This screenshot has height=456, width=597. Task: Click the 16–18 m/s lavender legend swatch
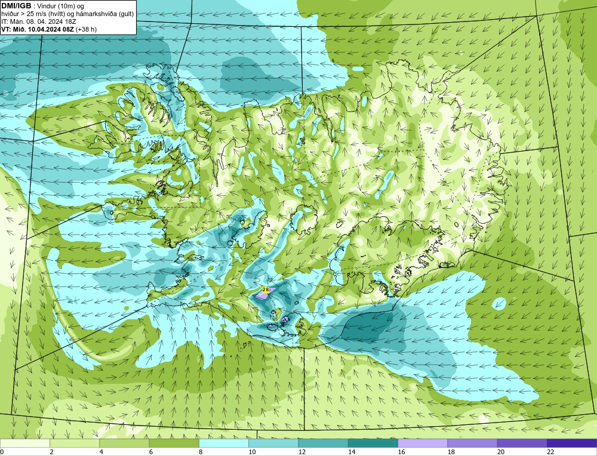coord(423,443)
